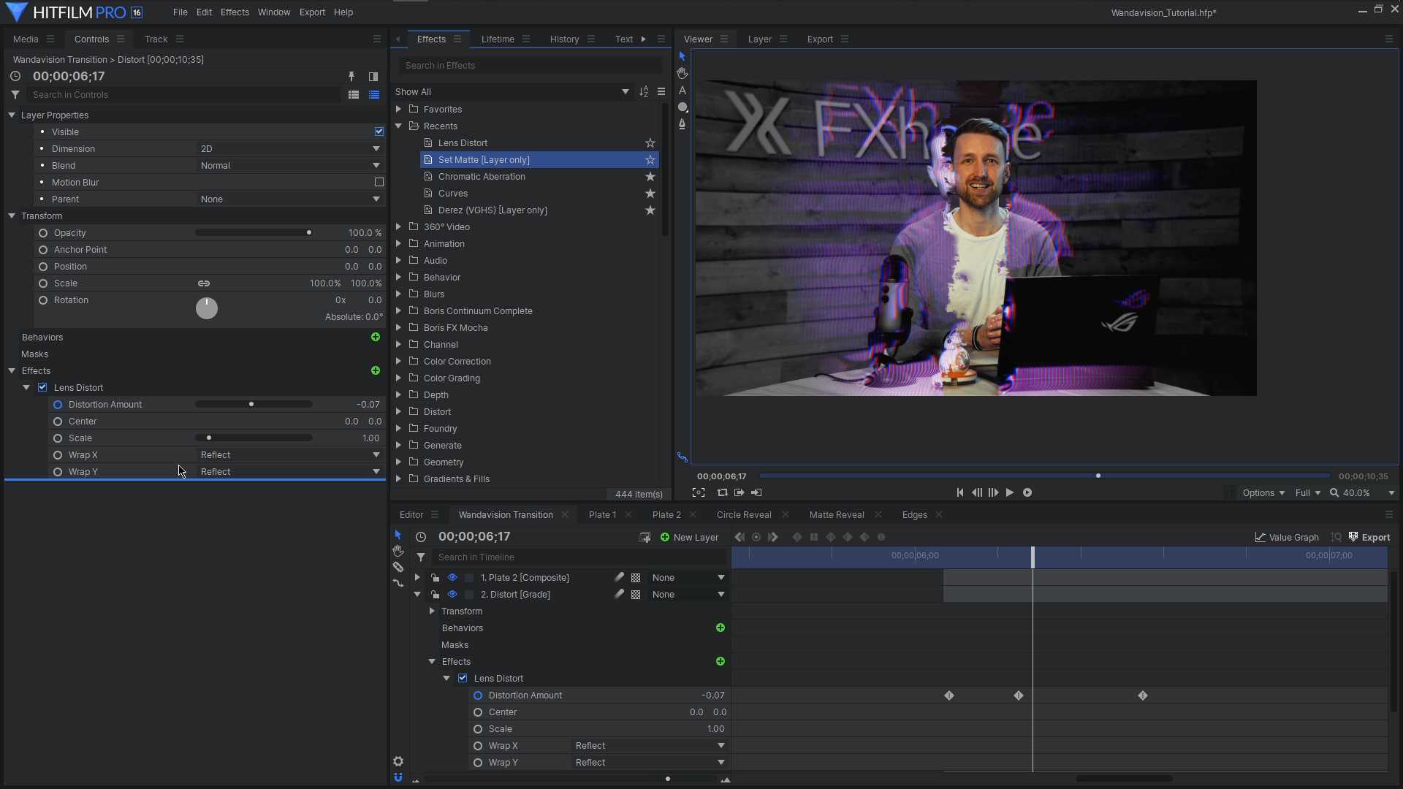This screenshot has height=789, width=1403.
Task: Open Wrap X dropdown in Controls
Action: (x=290, y=455)
